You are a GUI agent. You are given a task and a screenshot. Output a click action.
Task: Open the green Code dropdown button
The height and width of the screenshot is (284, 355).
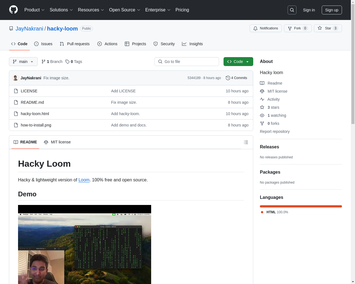point(238,62)
